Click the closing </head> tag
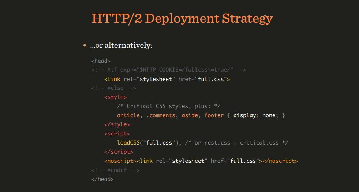The height and width of the screenshot is (192, 359). pos(102,179)
